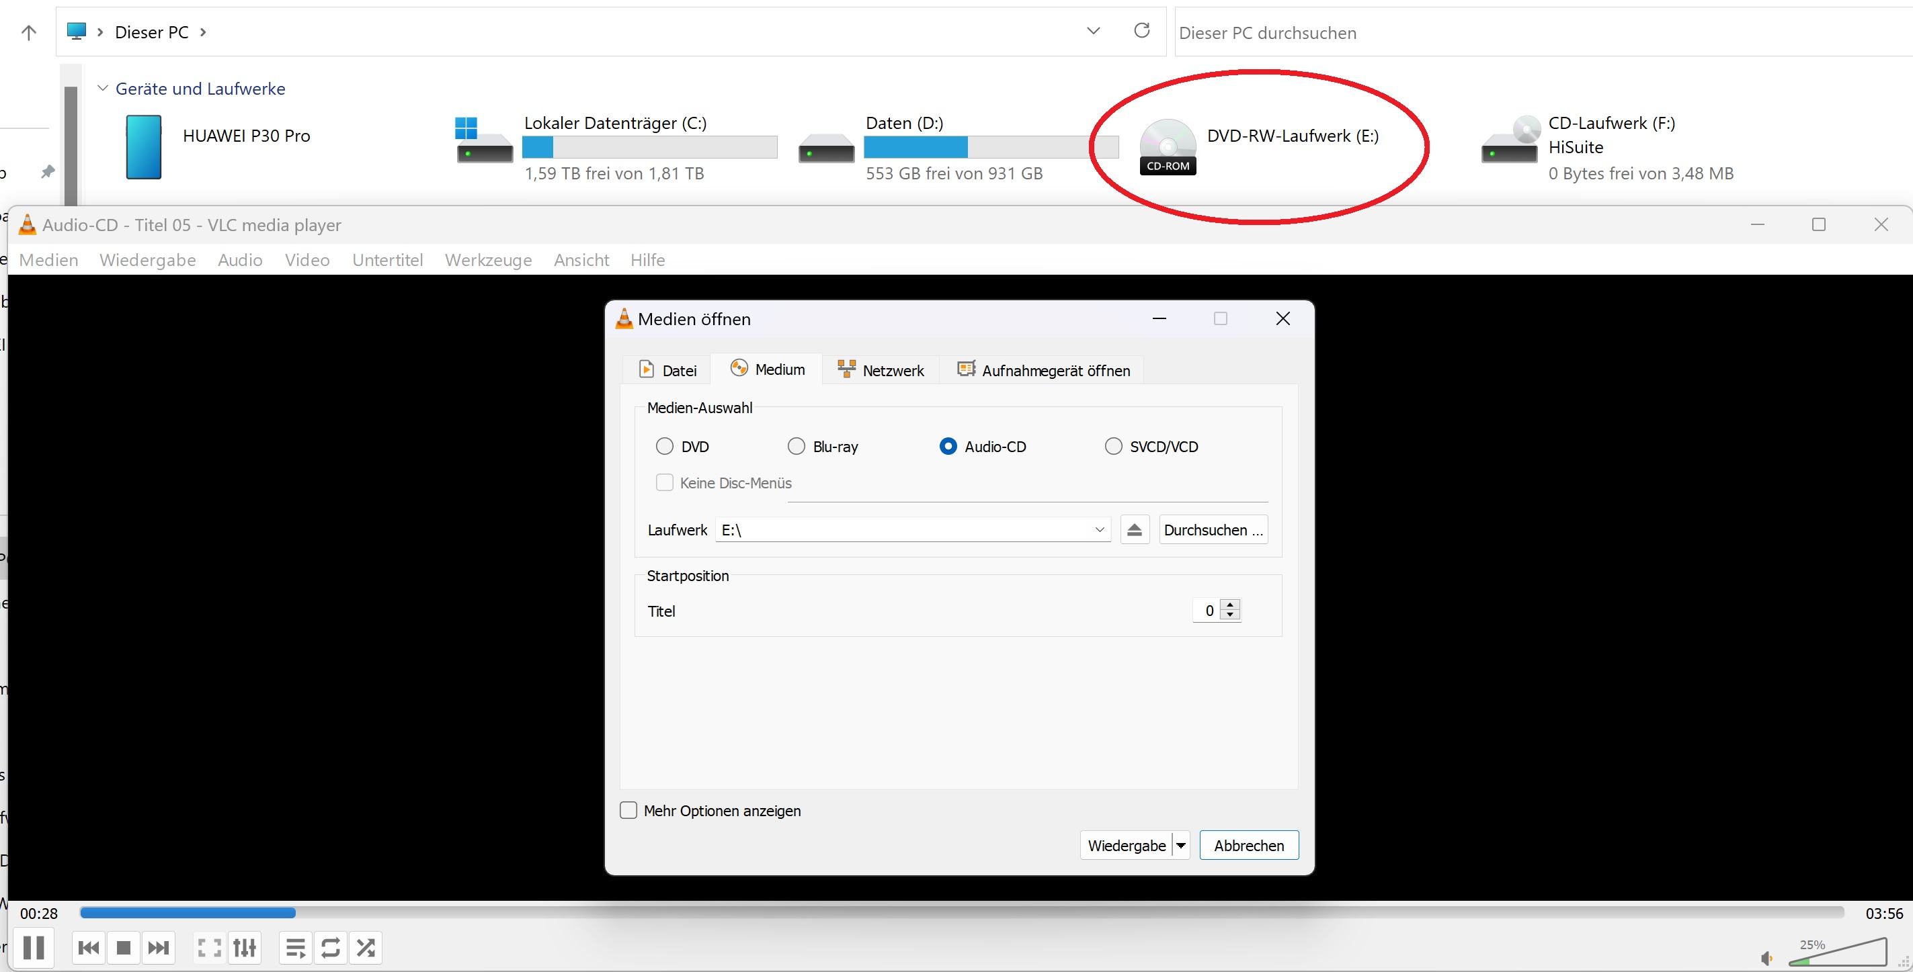Toggle fullscreen mode icon

click(208, 948)
